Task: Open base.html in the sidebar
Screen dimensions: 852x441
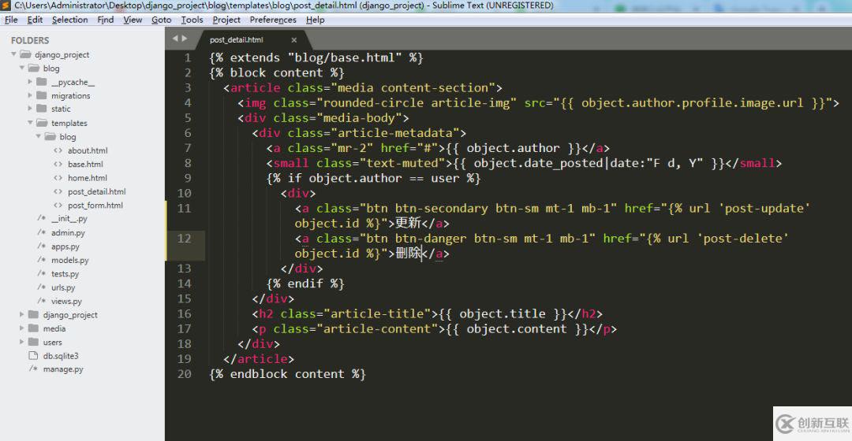Action: (x=85, y=164)
